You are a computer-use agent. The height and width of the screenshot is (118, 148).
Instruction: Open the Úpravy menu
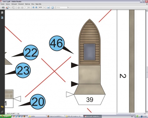8,4
